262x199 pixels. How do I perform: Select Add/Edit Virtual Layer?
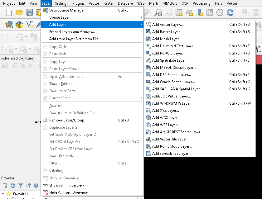[200, 96]
